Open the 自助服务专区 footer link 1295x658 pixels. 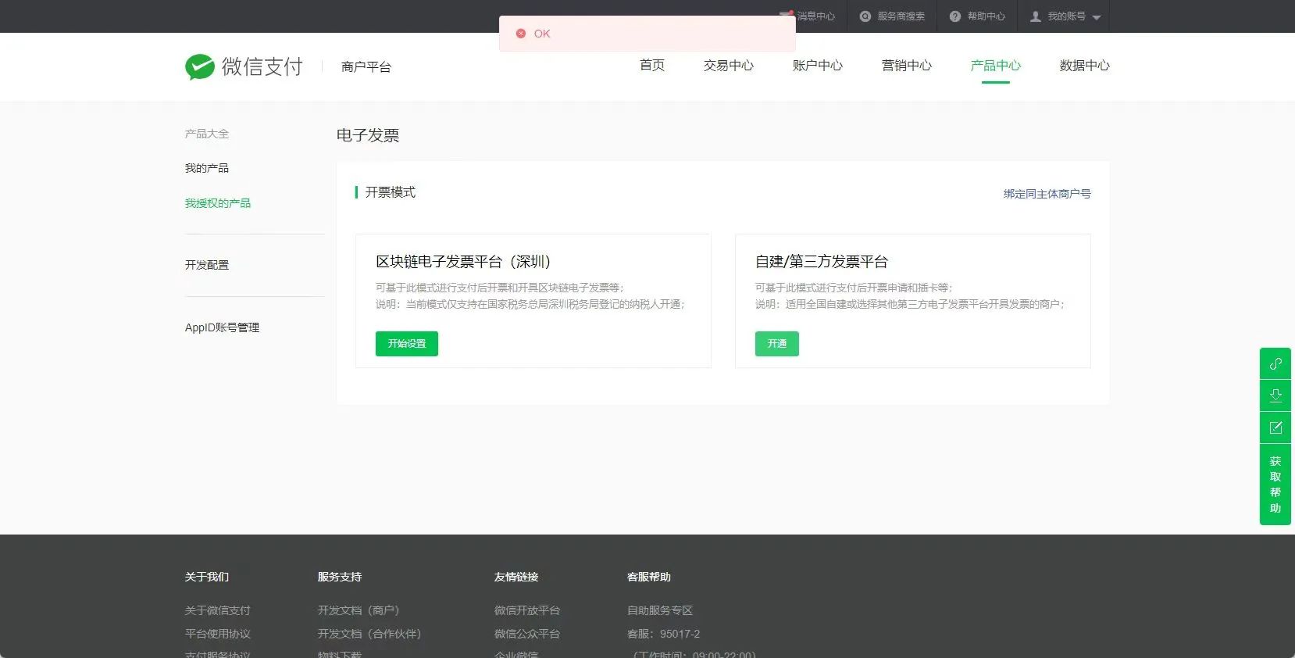(660, 610)
